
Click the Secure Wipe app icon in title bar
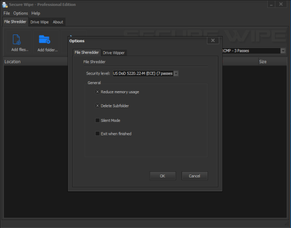5,5
